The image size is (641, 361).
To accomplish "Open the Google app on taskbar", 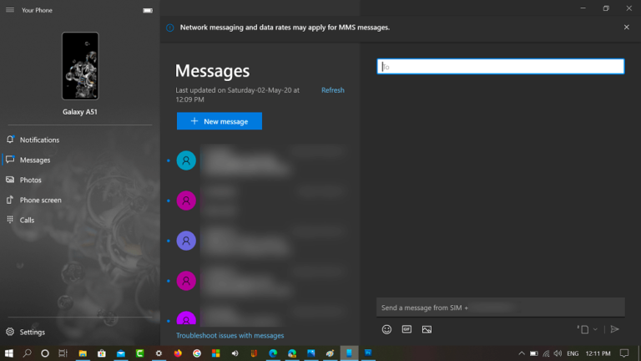I will 197,353.
